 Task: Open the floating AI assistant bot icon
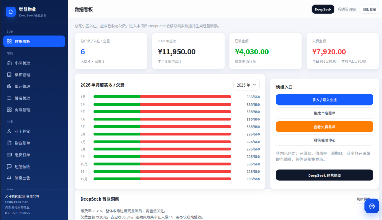coord(372,206)
